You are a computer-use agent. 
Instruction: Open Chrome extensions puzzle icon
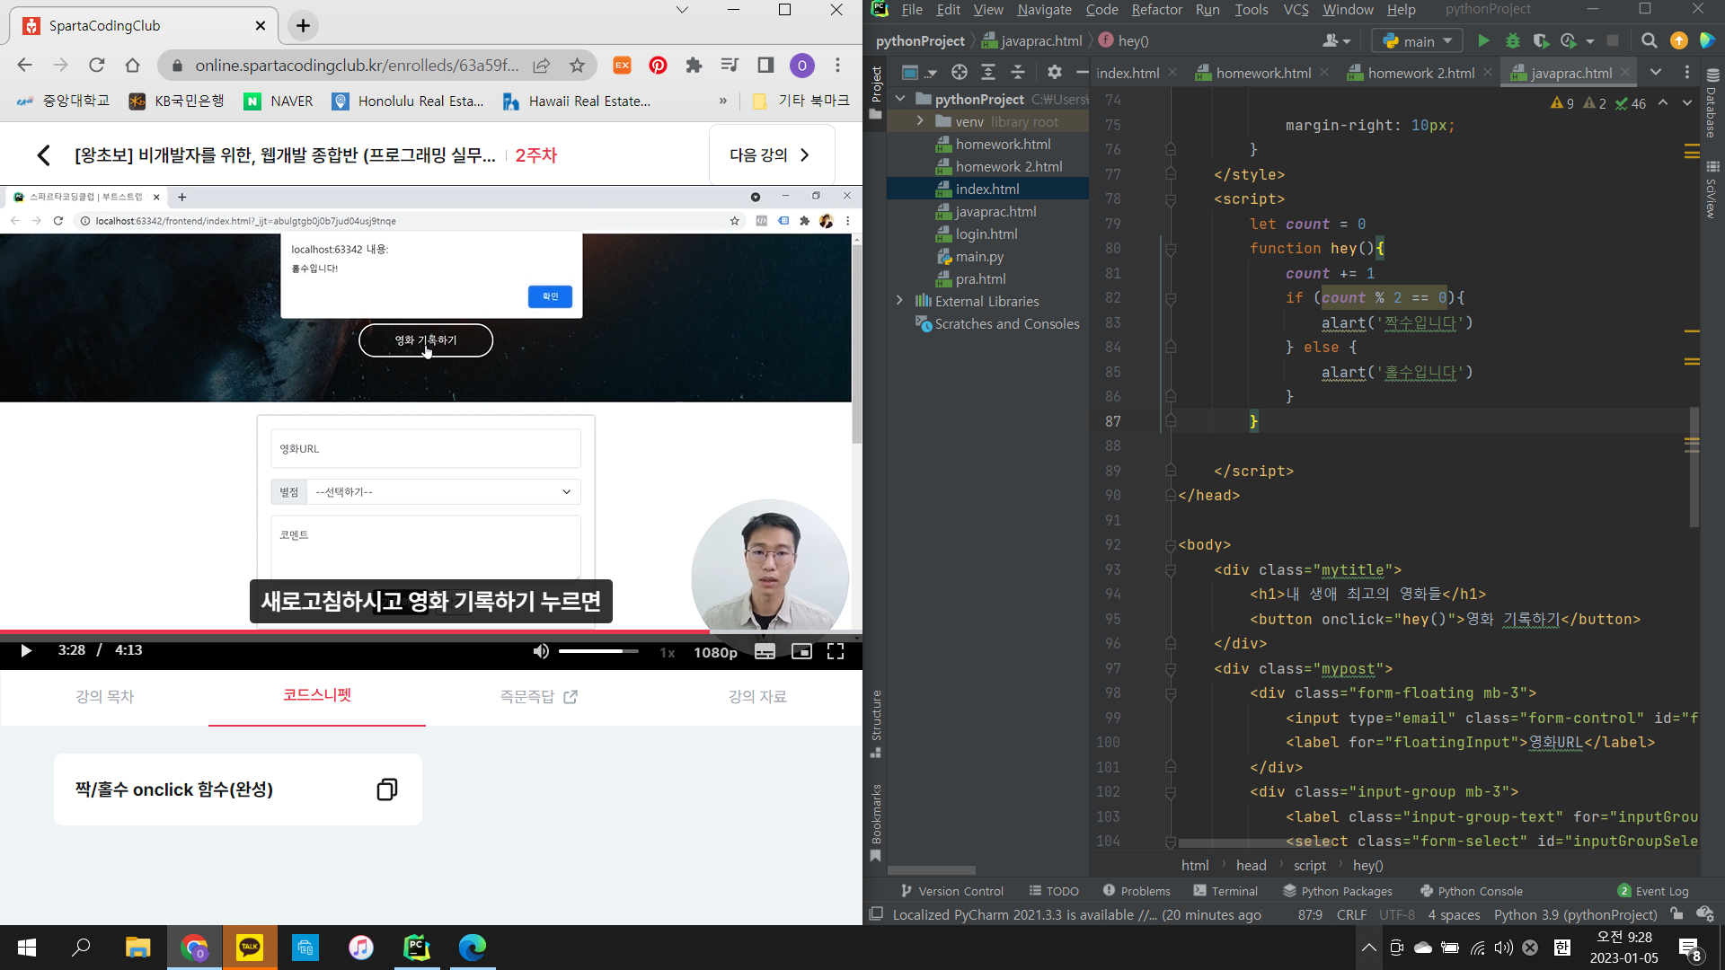pyautogui.click(x=694, y=66)
